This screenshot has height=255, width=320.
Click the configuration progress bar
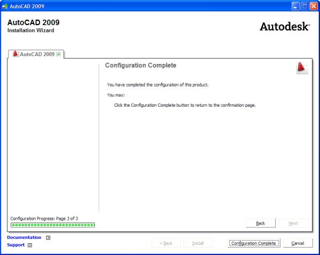[x=53, y=225]
